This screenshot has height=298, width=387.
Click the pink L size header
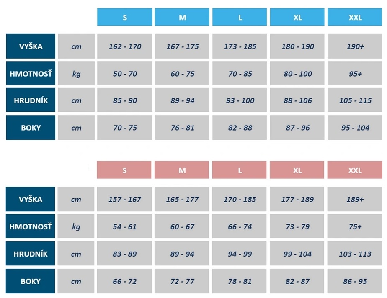240,170
